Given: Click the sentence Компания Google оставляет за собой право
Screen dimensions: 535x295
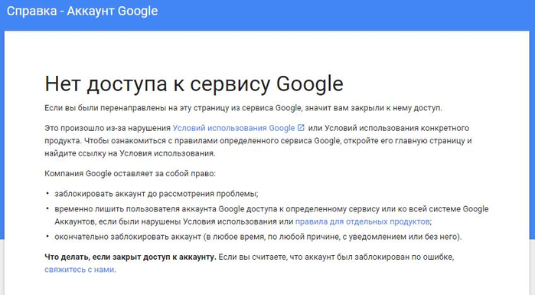Looking at the screenshot, I should point(130,173).
